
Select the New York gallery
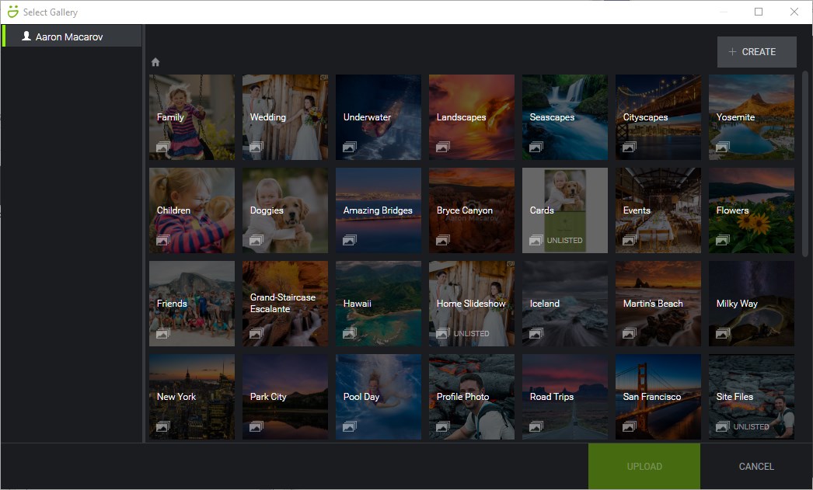[192, 397]
